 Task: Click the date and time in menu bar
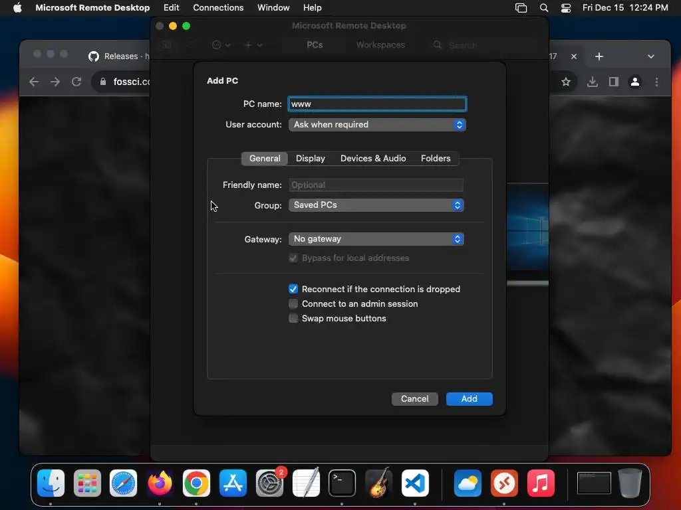625,7
